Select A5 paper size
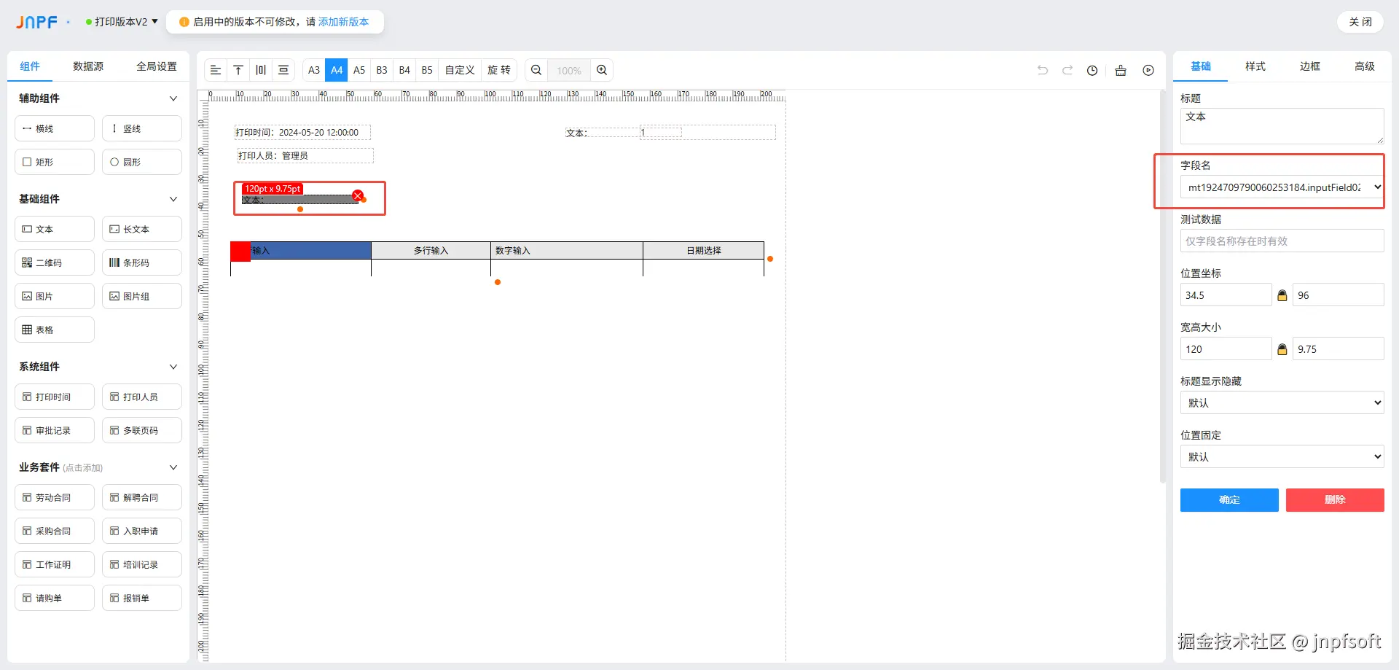The height and width of the screenshot is (670, 1399). [359, 70]
